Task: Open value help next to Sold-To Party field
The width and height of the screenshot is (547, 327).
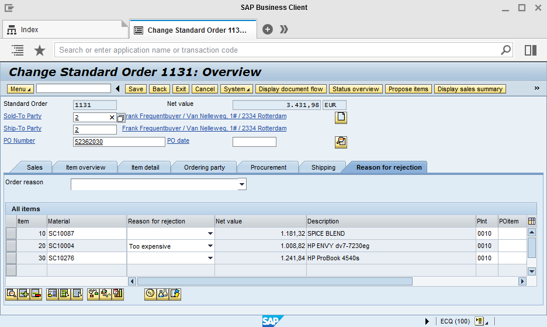Action: [x=121, y=118]
